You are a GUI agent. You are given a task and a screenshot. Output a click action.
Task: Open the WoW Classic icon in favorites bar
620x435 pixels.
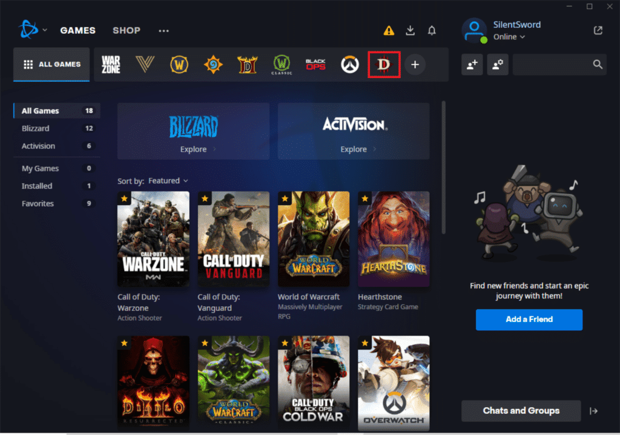point(282,64)
